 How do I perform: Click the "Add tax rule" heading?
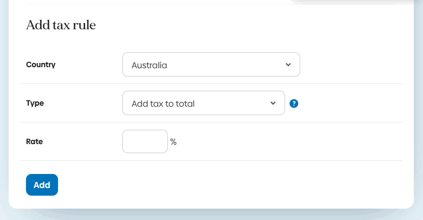61,25
